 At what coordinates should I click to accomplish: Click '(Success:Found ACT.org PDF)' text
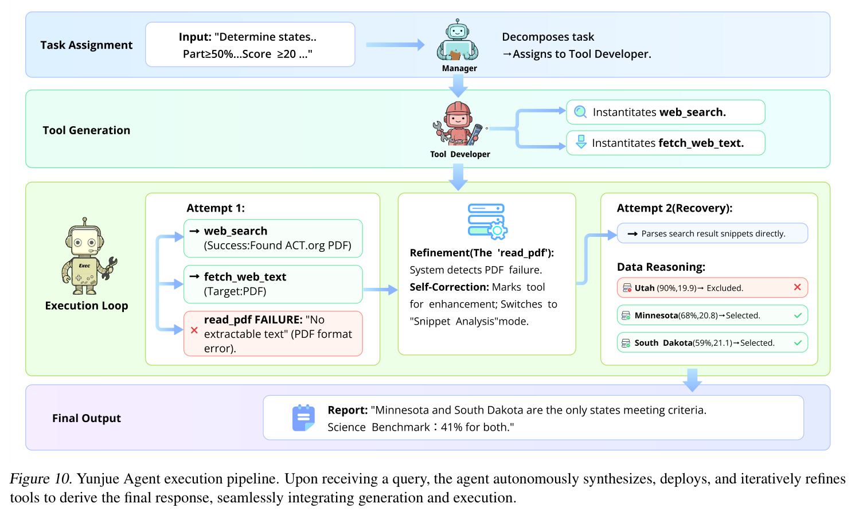tap(278, 245)
